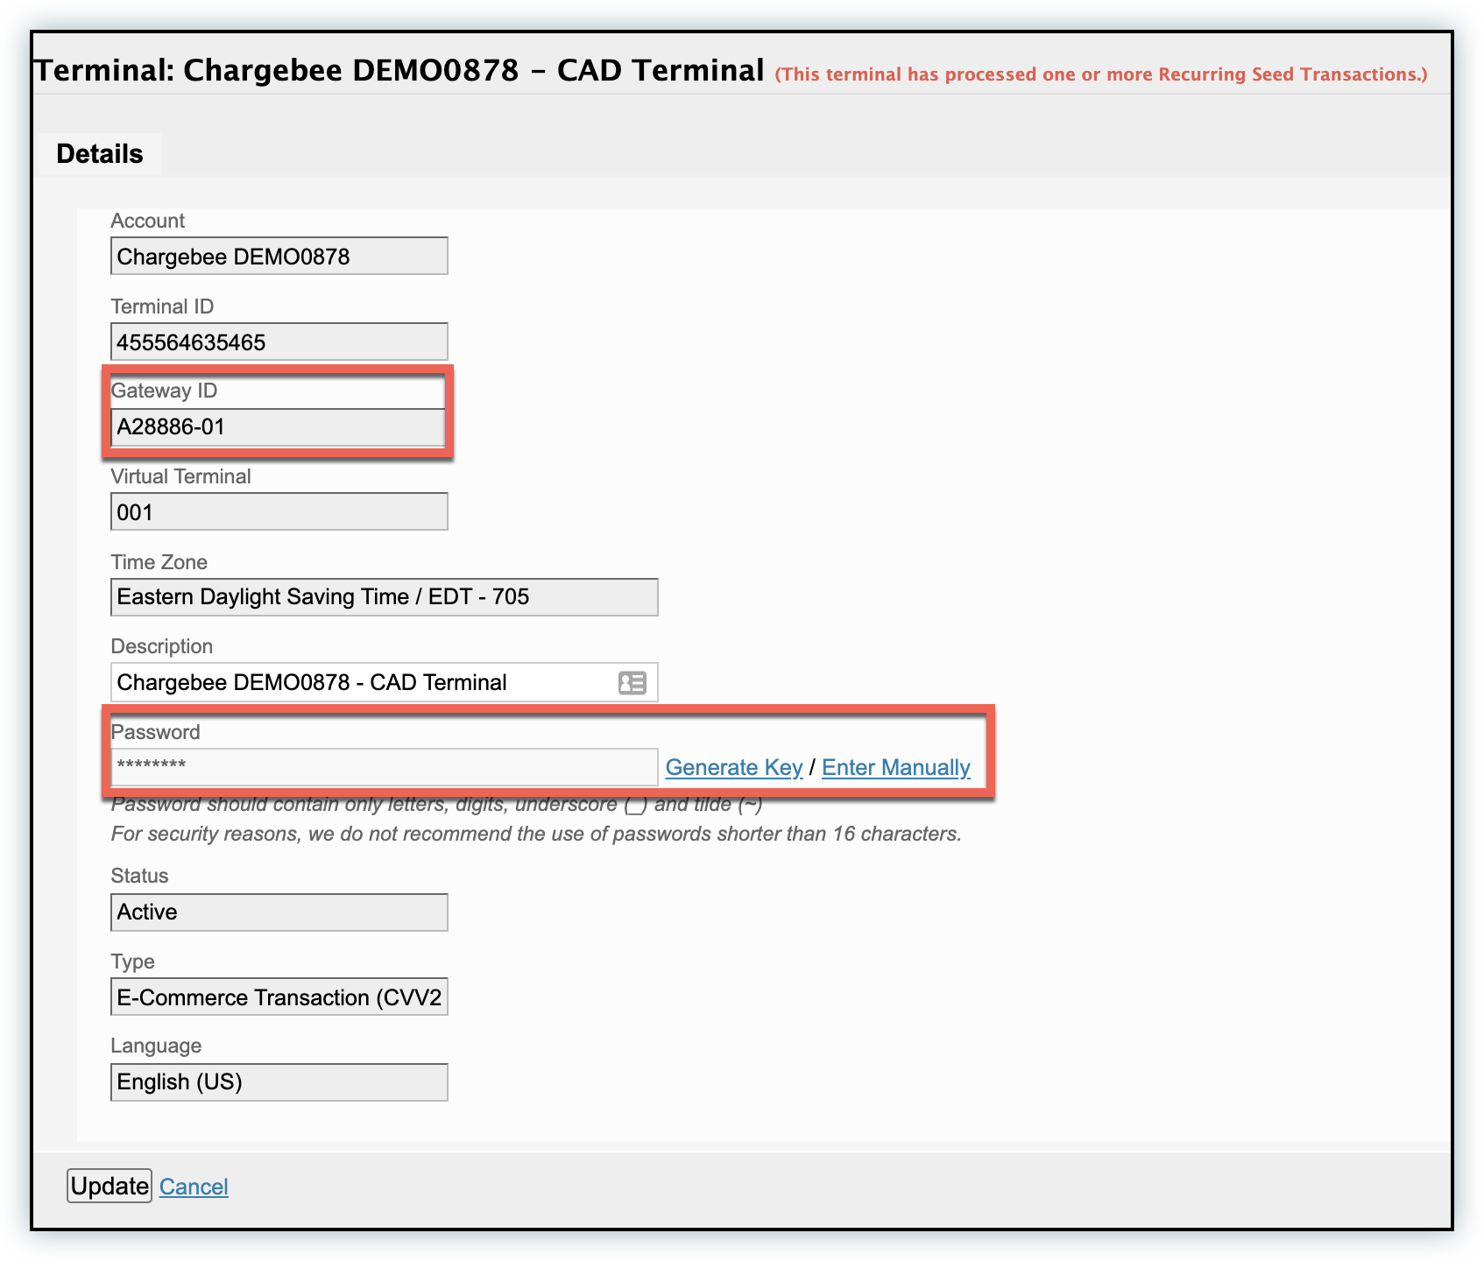Click the contact card icon in Description

point(632,682)
